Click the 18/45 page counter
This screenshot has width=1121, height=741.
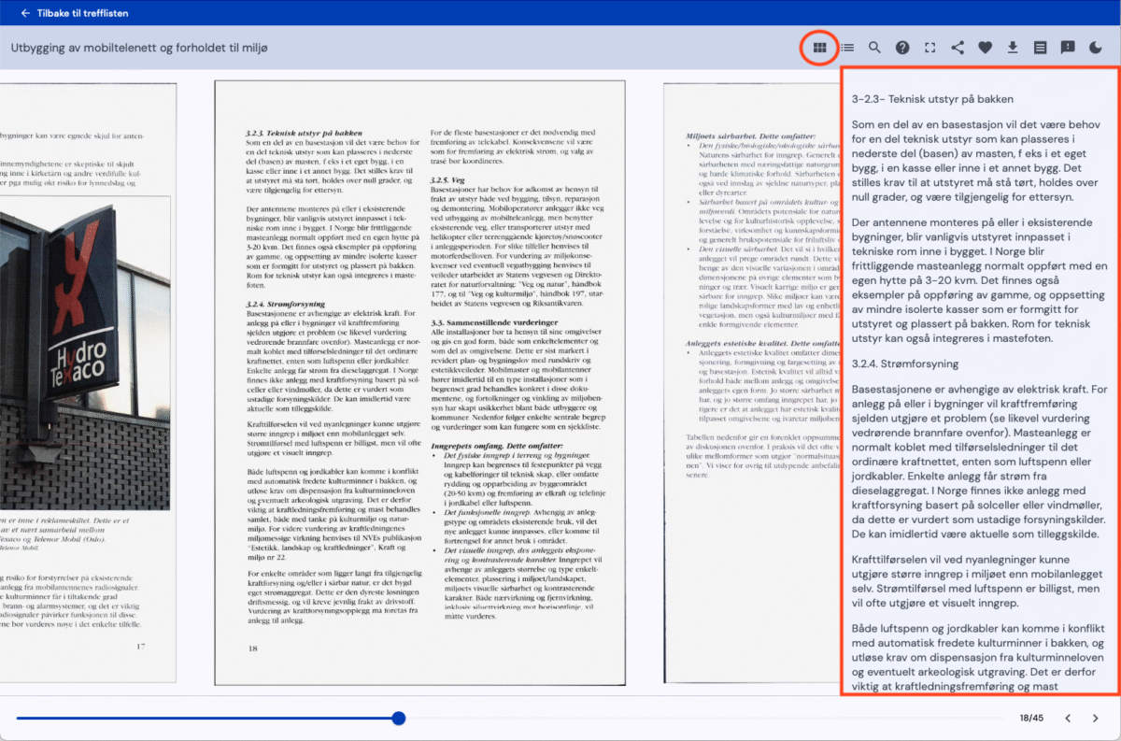[1030, 718]
